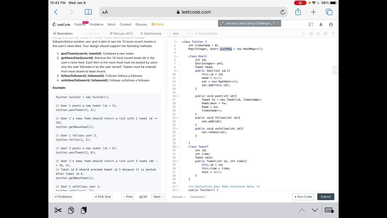Image resolution: width=387 pixels, height=218 pixels.
Task: Open the Contribute link
Action: click(198, 197)
